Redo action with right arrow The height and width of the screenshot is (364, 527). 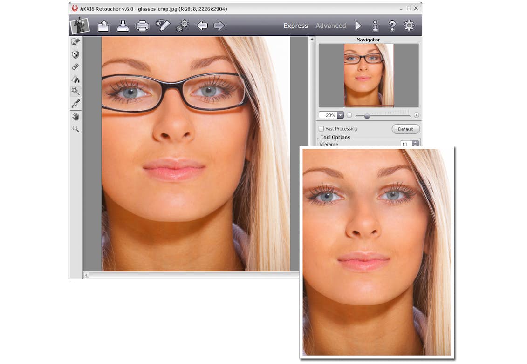(219, 26)
